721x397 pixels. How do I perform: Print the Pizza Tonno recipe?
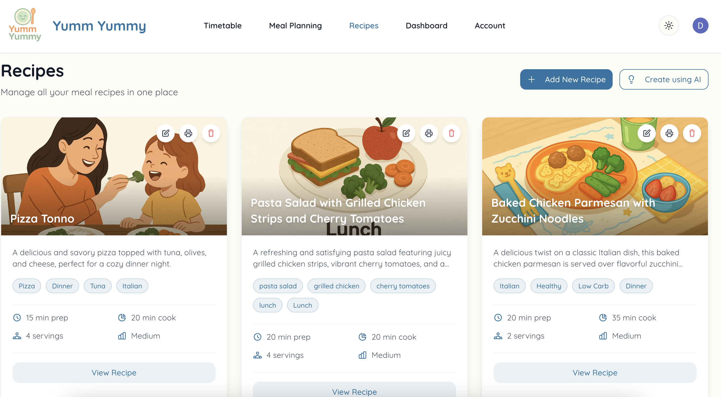(x=188, y=133)
